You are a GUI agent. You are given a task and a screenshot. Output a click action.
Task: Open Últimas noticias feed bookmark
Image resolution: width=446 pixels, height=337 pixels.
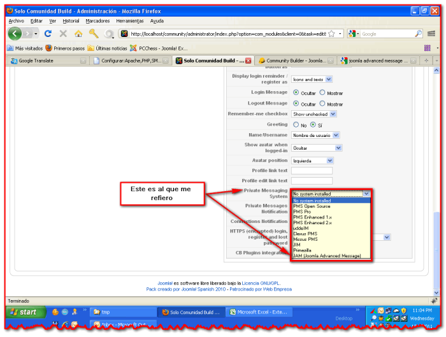click(107, 48)
